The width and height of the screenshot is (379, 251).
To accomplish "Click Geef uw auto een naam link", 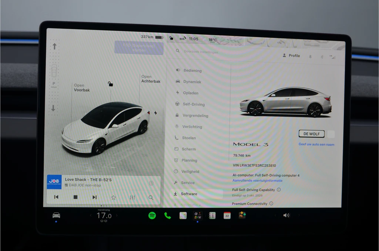I will click(316, 144).
